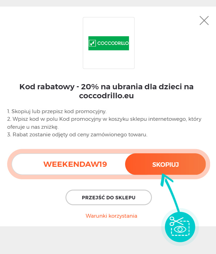Viewport: 216px width, 254px height.
Task: Click the Kod rabatowy -20% headline
Action: (106, 91)
